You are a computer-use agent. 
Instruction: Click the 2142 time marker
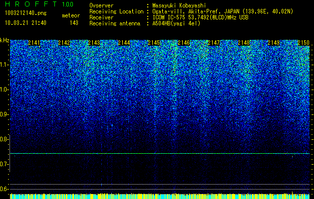64,43
